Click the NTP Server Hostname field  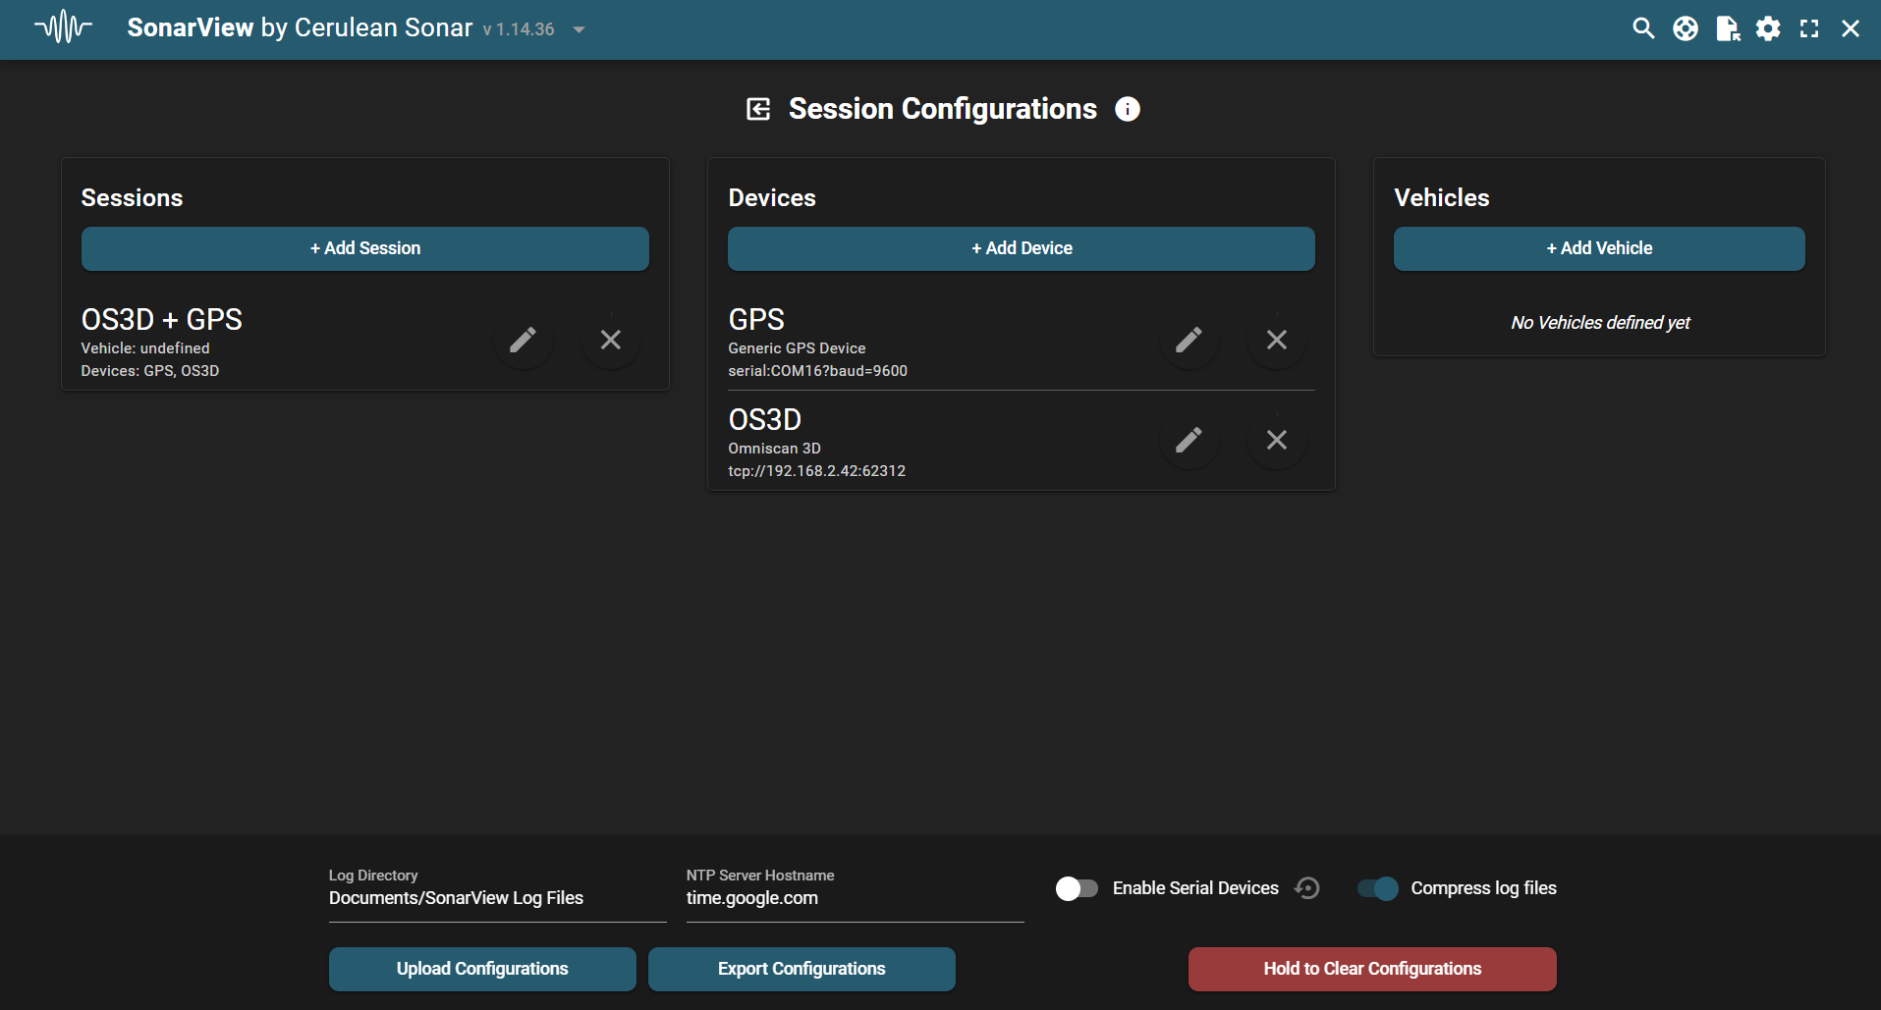click(x=855, y=898)
